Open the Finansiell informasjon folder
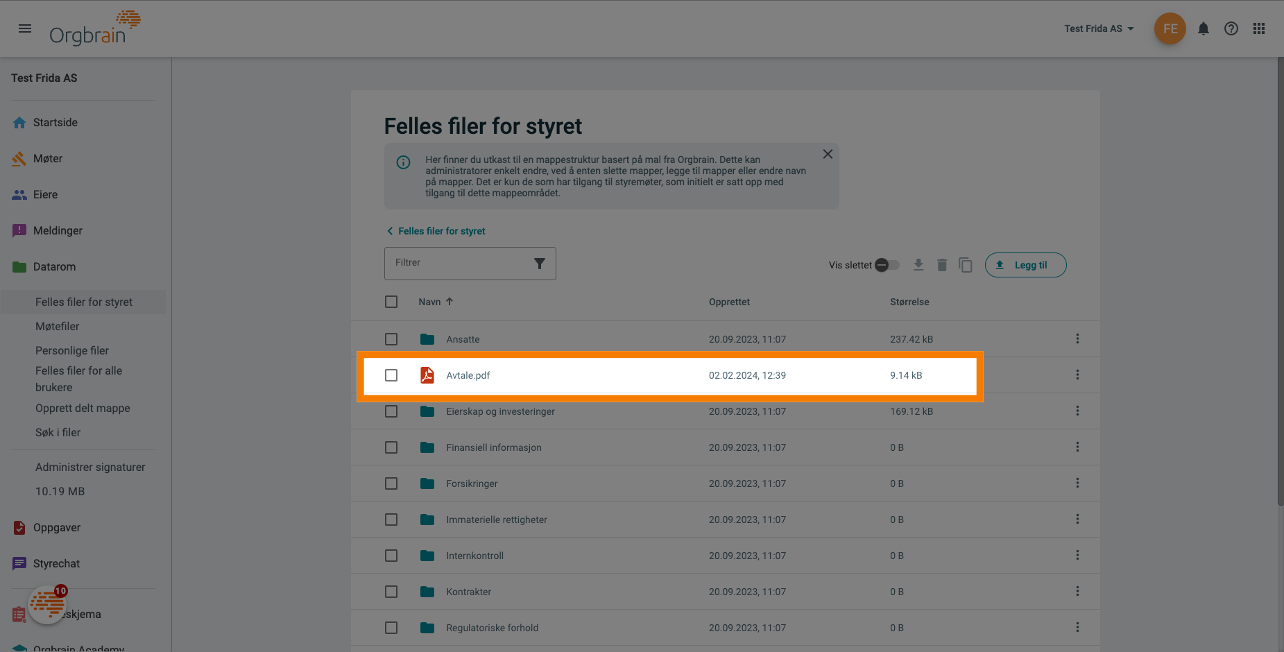This screenshot has height=652, width=1284. tap(494, 447)
